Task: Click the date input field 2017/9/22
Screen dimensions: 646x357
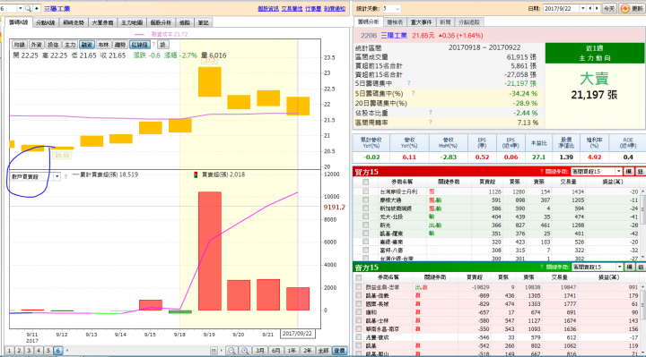Action: 562,9
